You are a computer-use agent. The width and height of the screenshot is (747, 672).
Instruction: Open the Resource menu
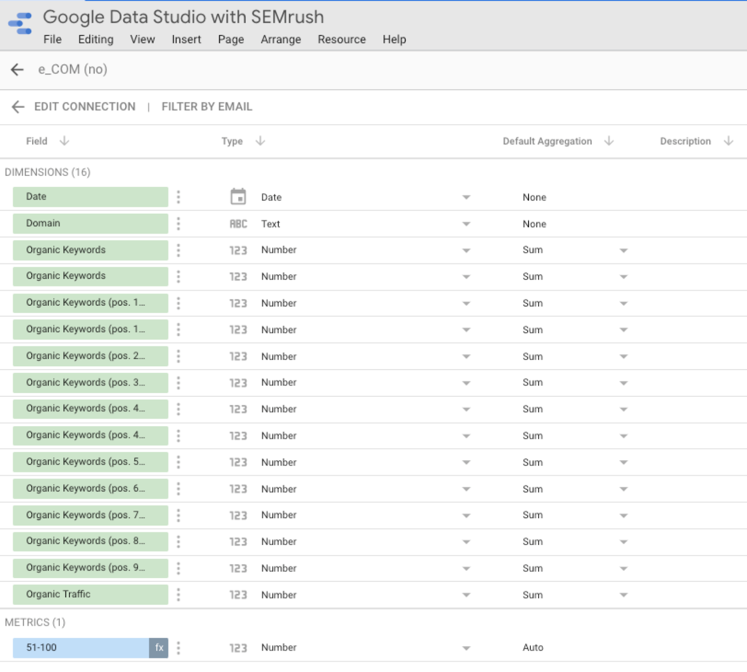coord(342,39)
